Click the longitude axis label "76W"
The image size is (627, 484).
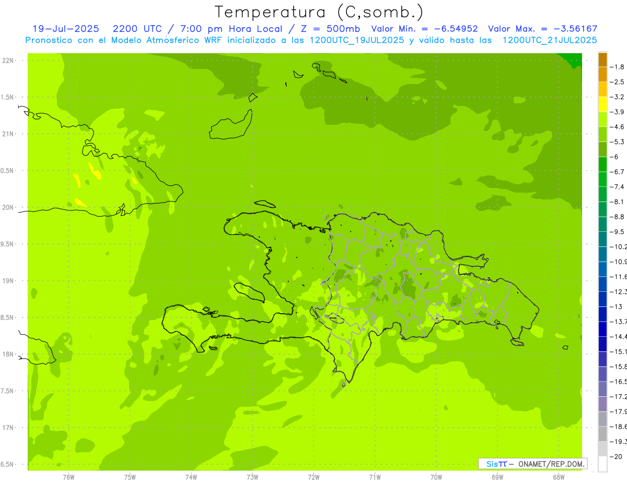[x=68, y=477]
